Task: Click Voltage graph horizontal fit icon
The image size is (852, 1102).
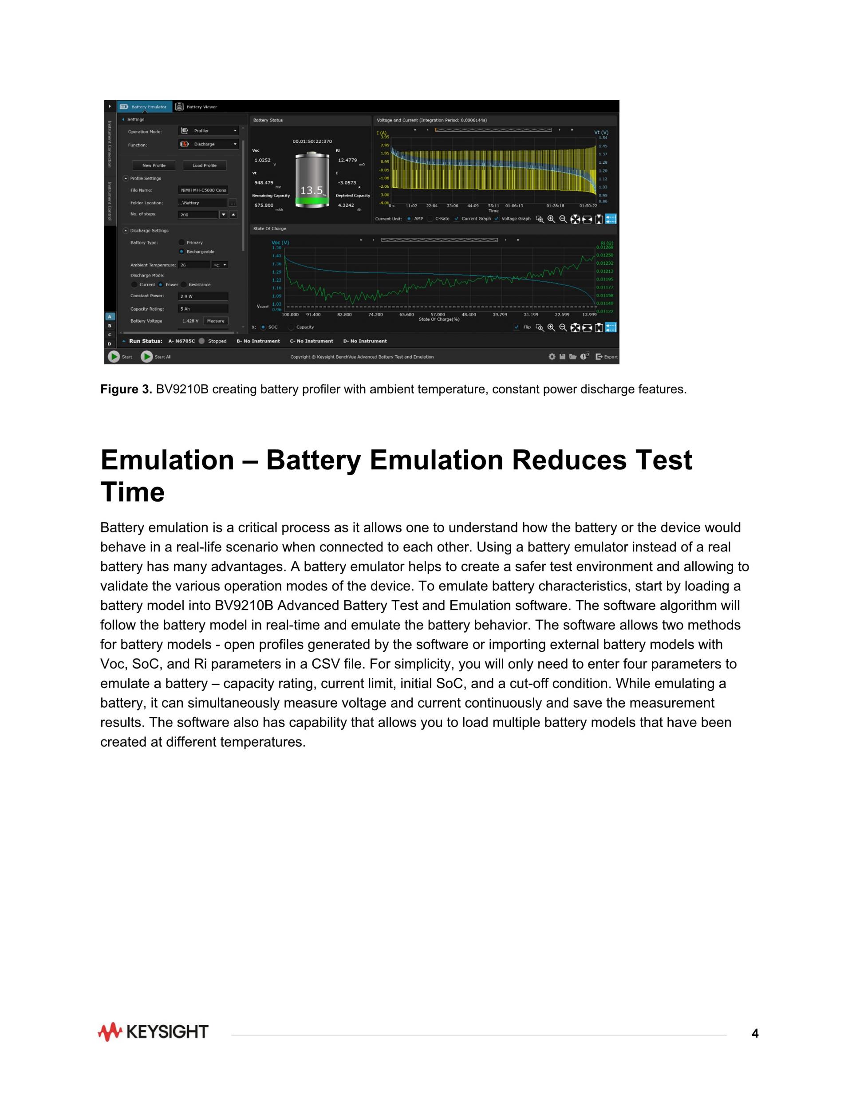Action: [587, 219]
